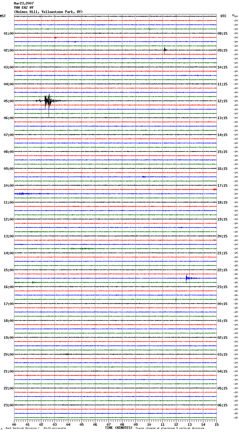Click the 23:00 MST row label
The height and width of the screenshot is (432, 239).
[x=9, y=405]
